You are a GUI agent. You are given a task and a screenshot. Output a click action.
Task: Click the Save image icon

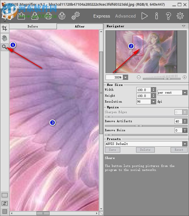[x=35, y=16]
